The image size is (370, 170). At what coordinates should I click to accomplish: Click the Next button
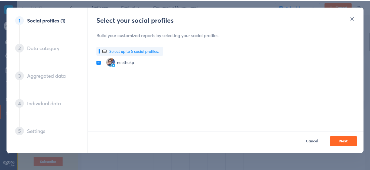[x=343, y=141]
